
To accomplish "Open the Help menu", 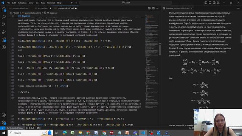I will coord(59,3).
